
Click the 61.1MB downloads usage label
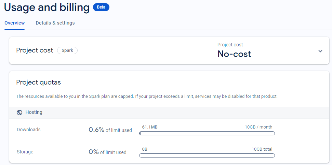click(x=150, y=127)
